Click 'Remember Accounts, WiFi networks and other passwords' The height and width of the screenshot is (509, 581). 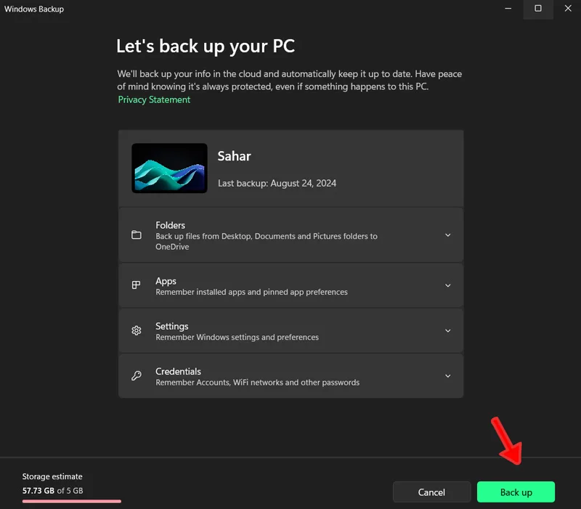[x=258, y=383]
